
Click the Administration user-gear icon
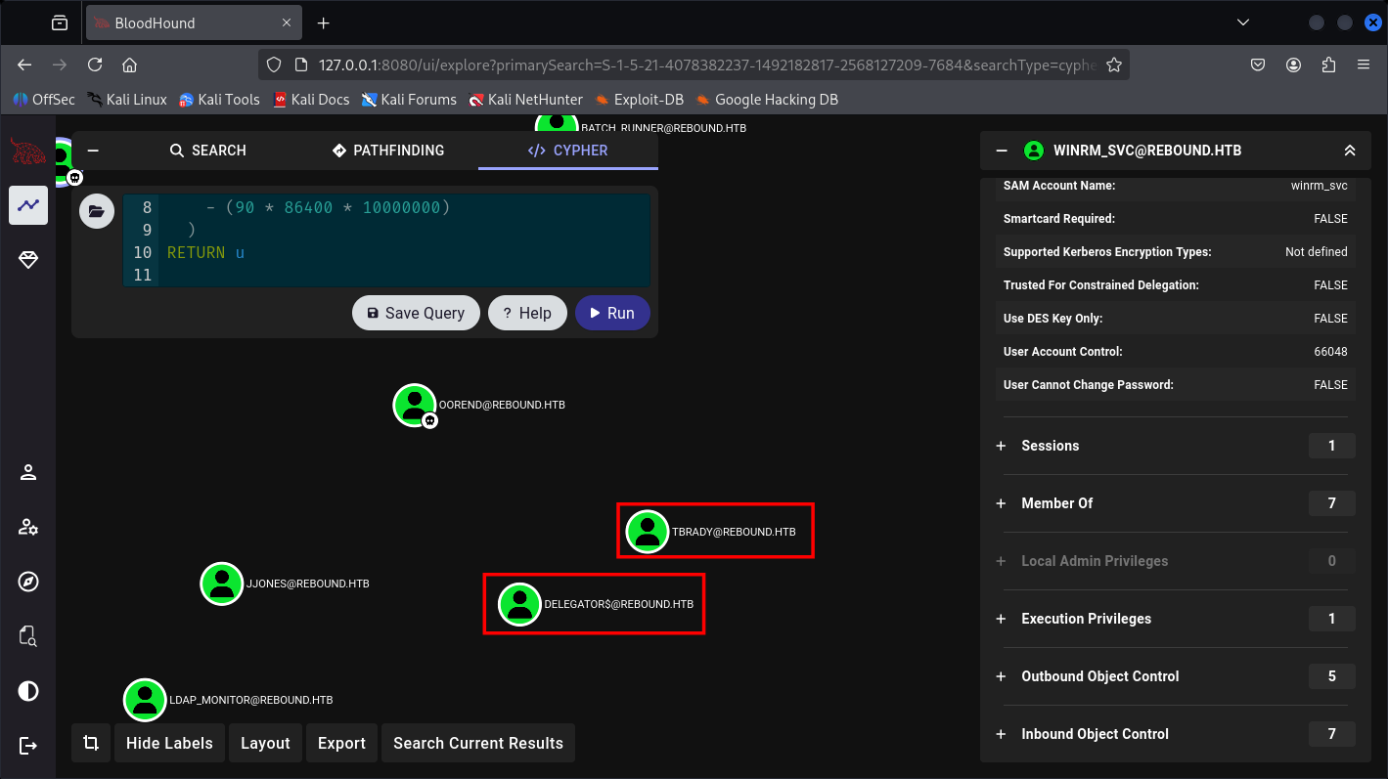click(x=28, y=527)
